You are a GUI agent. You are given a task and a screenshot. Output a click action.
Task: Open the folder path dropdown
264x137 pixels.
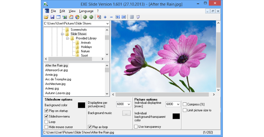coord(107,24)
